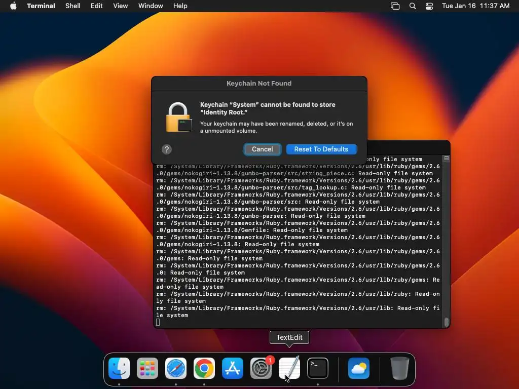Open the Help menu
The image size is (519, 389).
180,6
